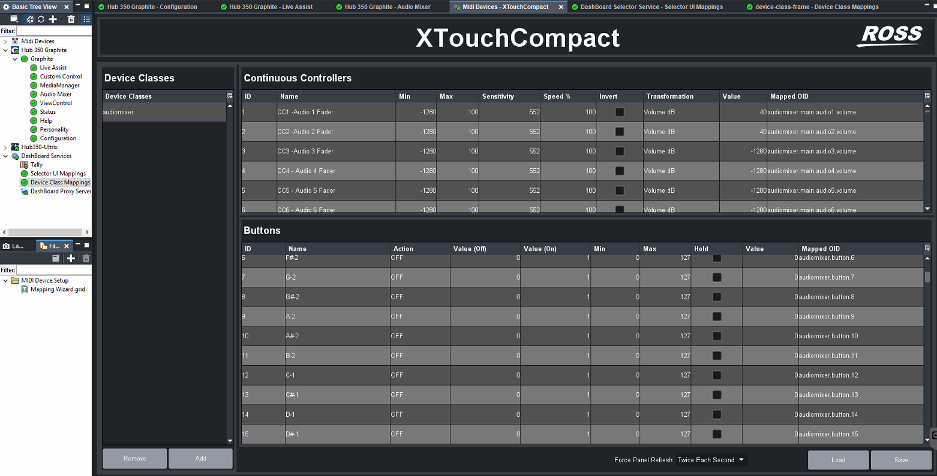Click the Filter field in Basic Tree View
This screenshot has width=937, height=476.
[x=54, y=31]
